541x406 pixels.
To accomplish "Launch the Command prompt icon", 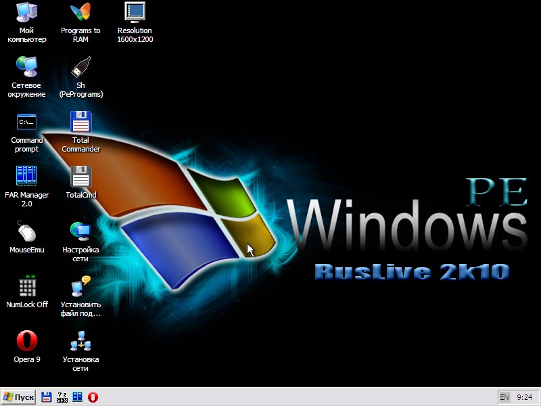I will coord(26,133).
